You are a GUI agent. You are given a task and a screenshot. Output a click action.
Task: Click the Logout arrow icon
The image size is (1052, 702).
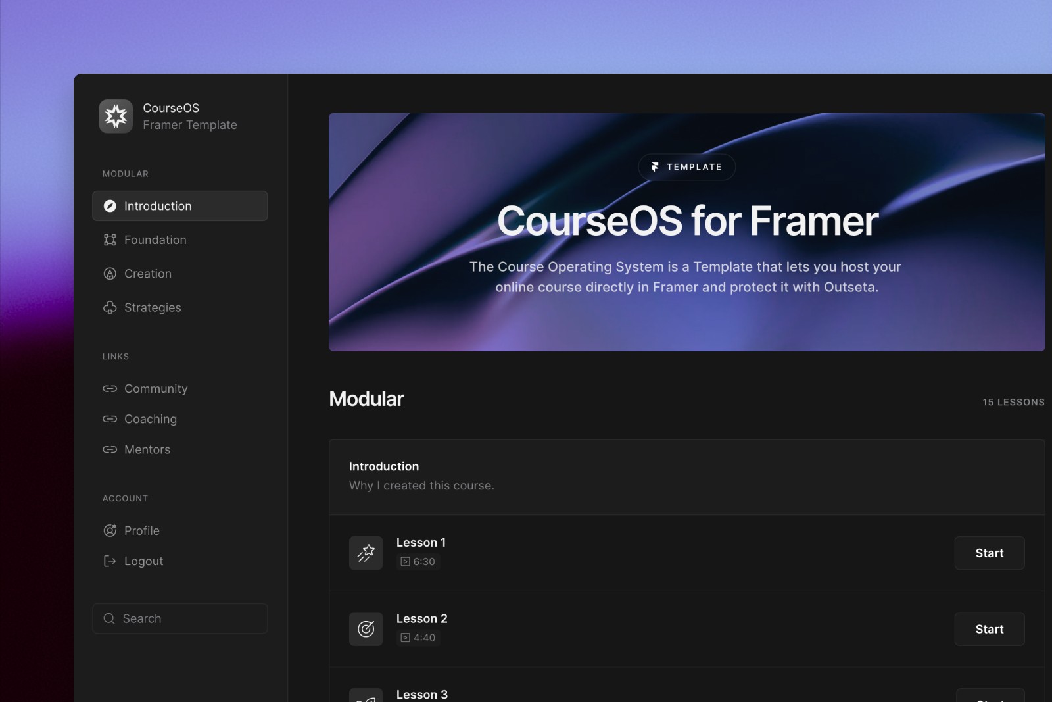[x=110, y=561]
